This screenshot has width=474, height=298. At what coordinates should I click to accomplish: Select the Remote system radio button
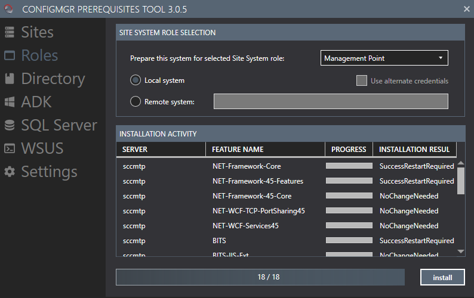click(136, 101)
